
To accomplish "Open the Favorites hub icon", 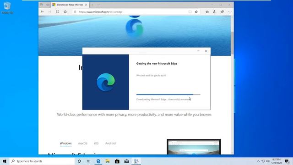I will [x=207, y=12].
